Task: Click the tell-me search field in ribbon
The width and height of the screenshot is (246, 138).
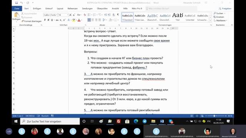Action: coord(171,8)
